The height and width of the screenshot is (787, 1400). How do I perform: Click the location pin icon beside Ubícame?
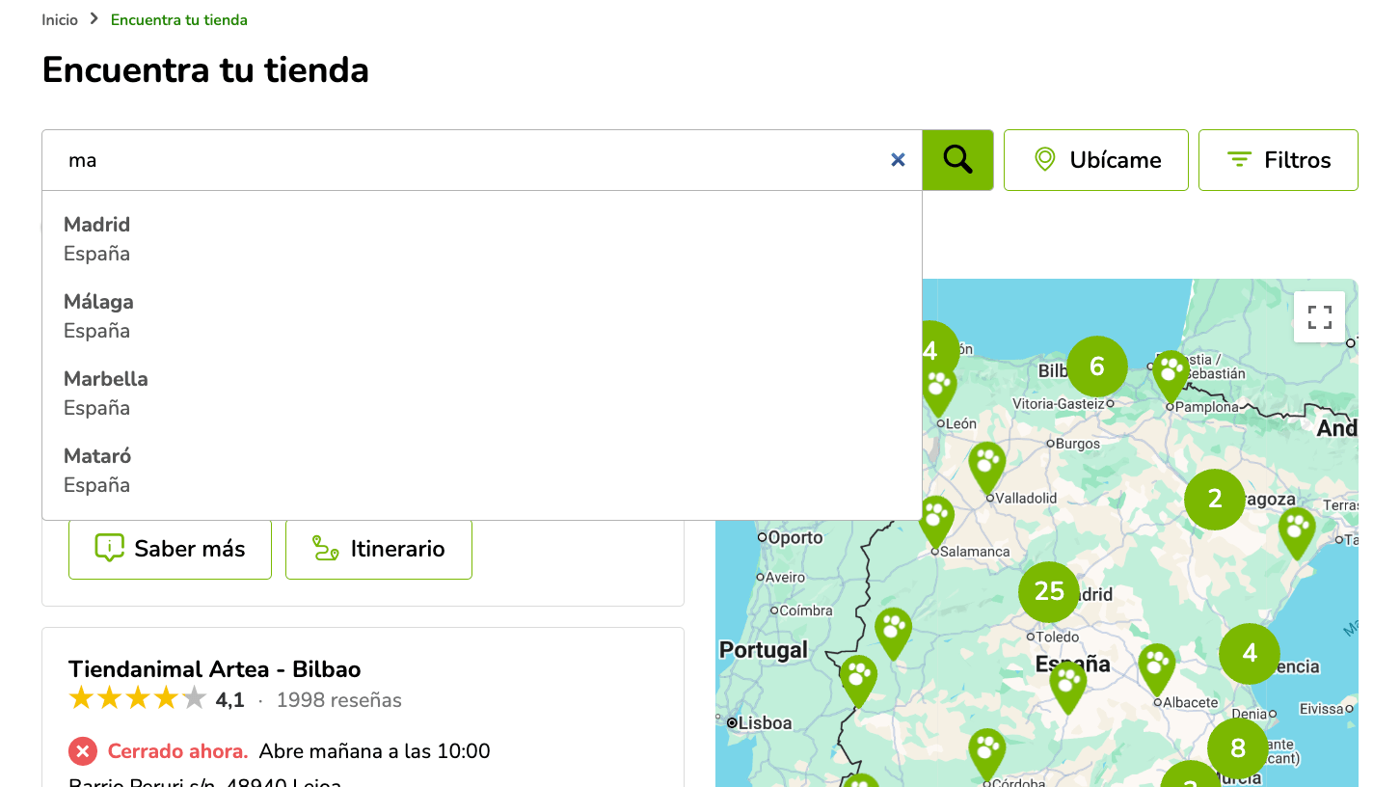[x=1045, y=159]
